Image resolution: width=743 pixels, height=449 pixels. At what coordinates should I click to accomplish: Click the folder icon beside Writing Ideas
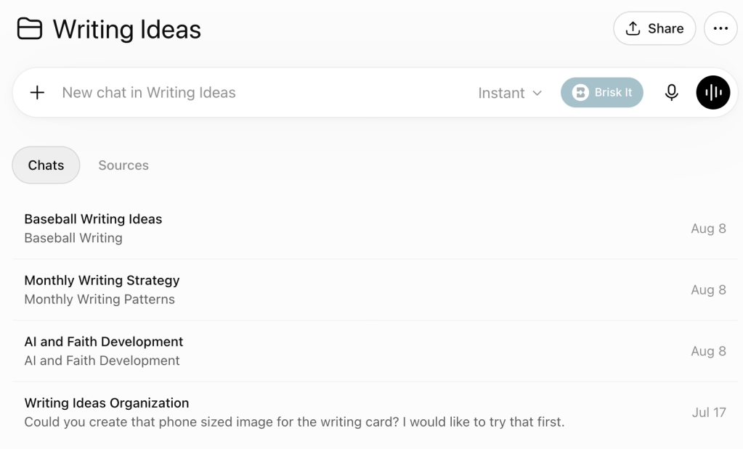click(29, 29)
